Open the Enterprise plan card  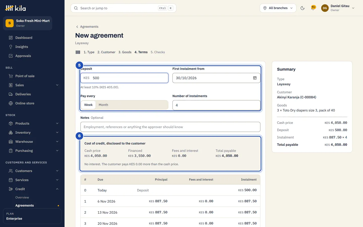point(32,216)
